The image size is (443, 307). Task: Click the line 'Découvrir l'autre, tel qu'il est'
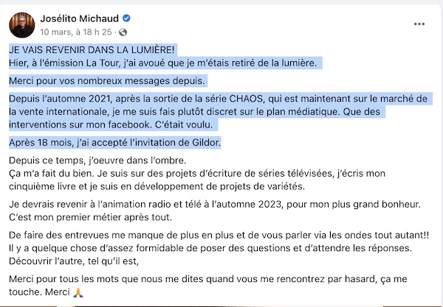coord(74,261)
